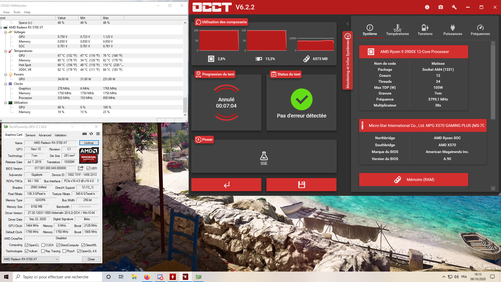This screenshot has height=282, width=501.
Task: Click the Lookup button in GPU-Z
Action: point(89,143)
